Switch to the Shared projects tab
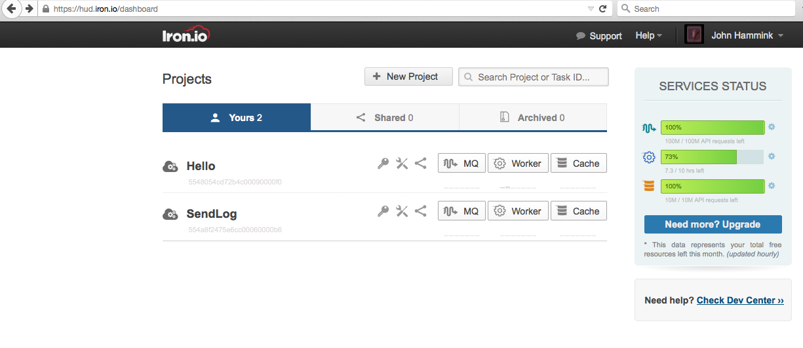The height and width of the screenshot is (348, 803). [x=385, y=118]
